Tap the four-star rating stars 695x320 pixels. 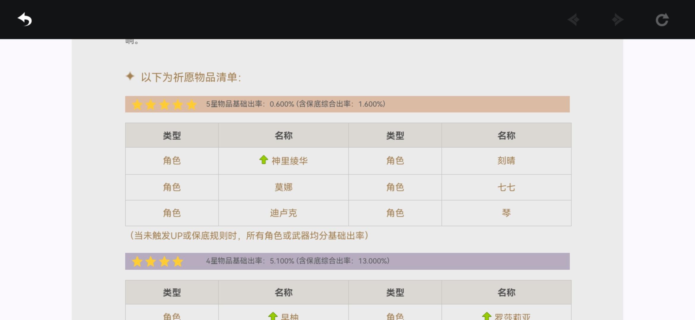(x=157, y=261)
